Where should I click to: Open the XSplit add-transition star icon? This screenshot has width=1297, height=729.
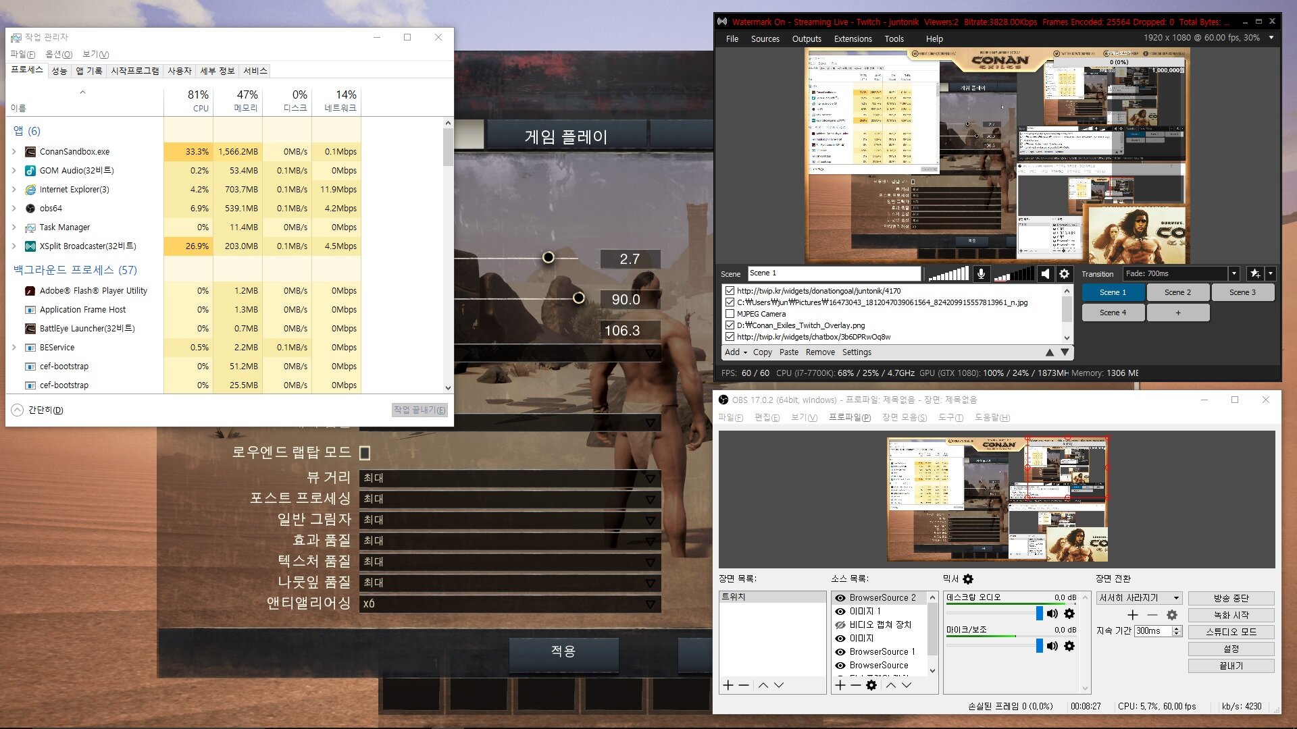[1255, 274]
